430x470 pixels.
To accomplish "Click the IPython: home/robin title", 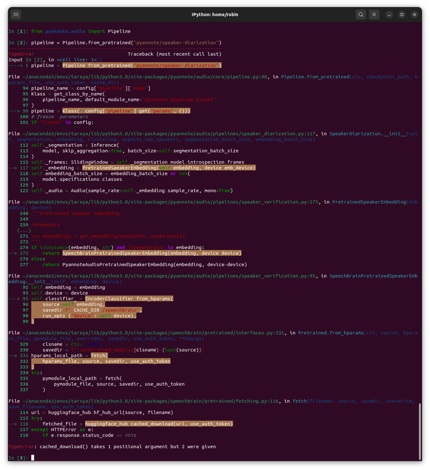I will 215,15.
